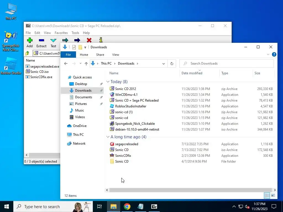Select OneDrive in navigation pane
Screen dimensions: 283x212
(80, 126)
